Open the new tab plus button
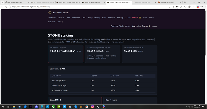Viewport: 207px width, 109px height. [185, 2]
